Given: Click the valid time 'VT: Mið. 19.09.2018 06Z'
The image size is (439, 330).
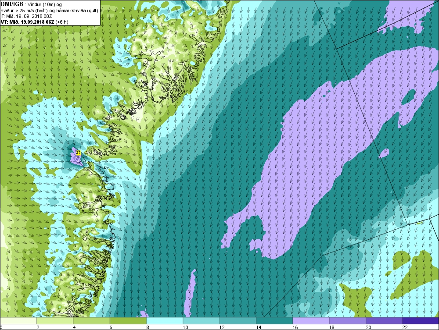Looking at the screenshot, I should click(x=27, y=22).
